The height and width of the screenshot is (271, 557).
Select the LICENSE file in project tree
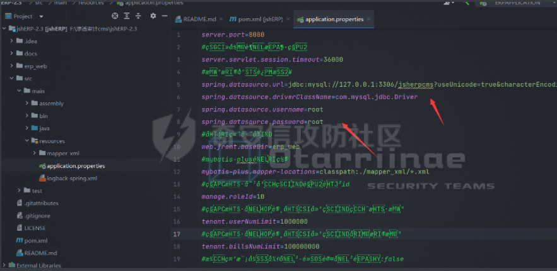35,228
